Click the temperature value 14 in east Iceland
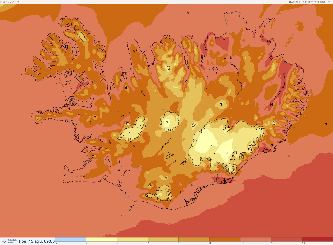The image size is (333, 245). (271, 104)
